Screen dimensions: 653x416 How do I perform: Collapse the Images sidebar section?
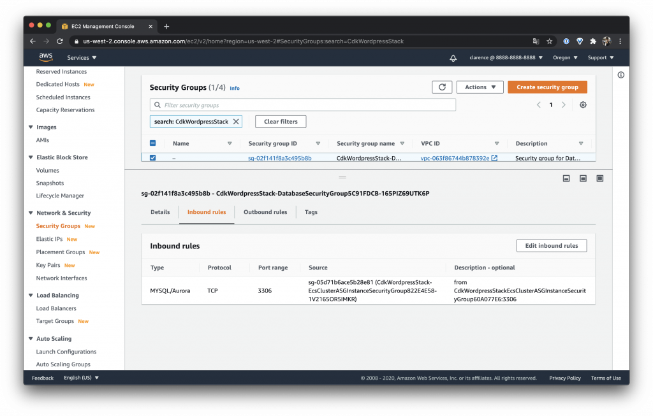31,127
